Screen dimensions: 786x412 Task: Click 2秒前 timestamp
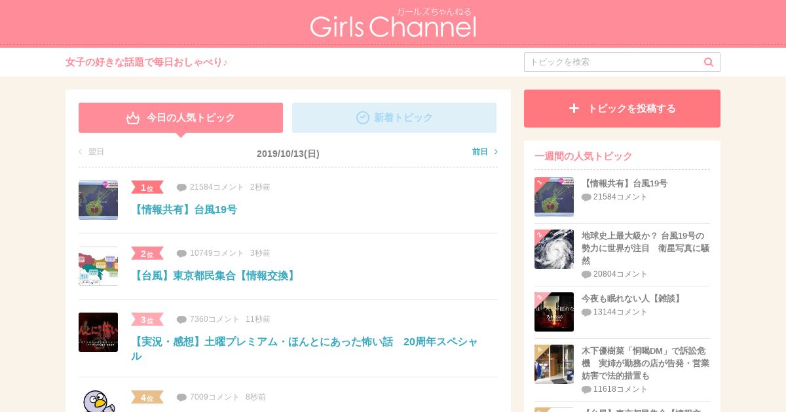click(x=260, y=187)
